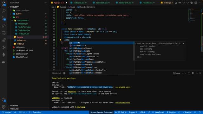Screen dimensions: 203x114
Task: Click the lightbulb code action icon
Action: (x=60, y=40)
